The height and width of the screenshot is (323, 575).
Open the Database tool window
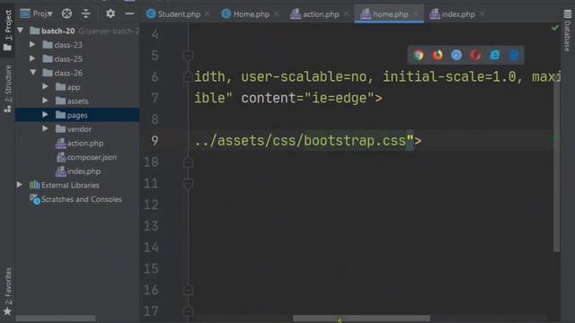[567, 31]
